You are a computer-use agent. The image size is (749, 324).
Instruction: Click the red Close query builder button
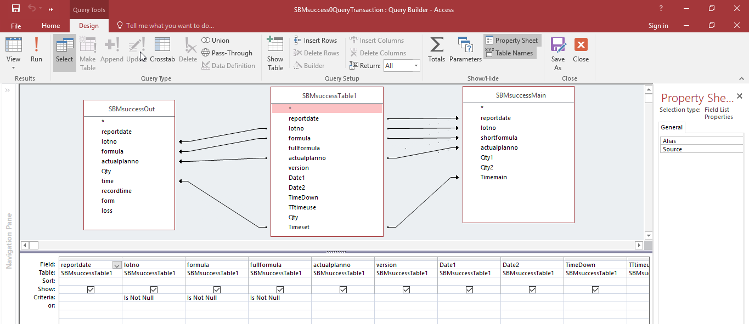(581, 50)
